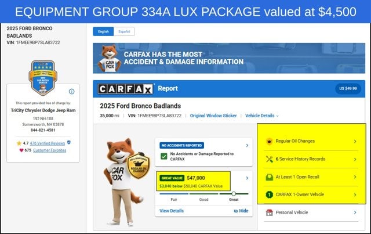Open the Original Window Sticker link
The height and width of the screenshot is (234, 371).
click(x=213, y=116)
